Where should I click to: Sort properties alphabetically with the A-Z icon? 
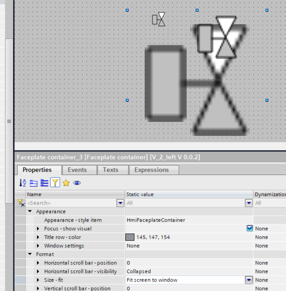(23, 183)
